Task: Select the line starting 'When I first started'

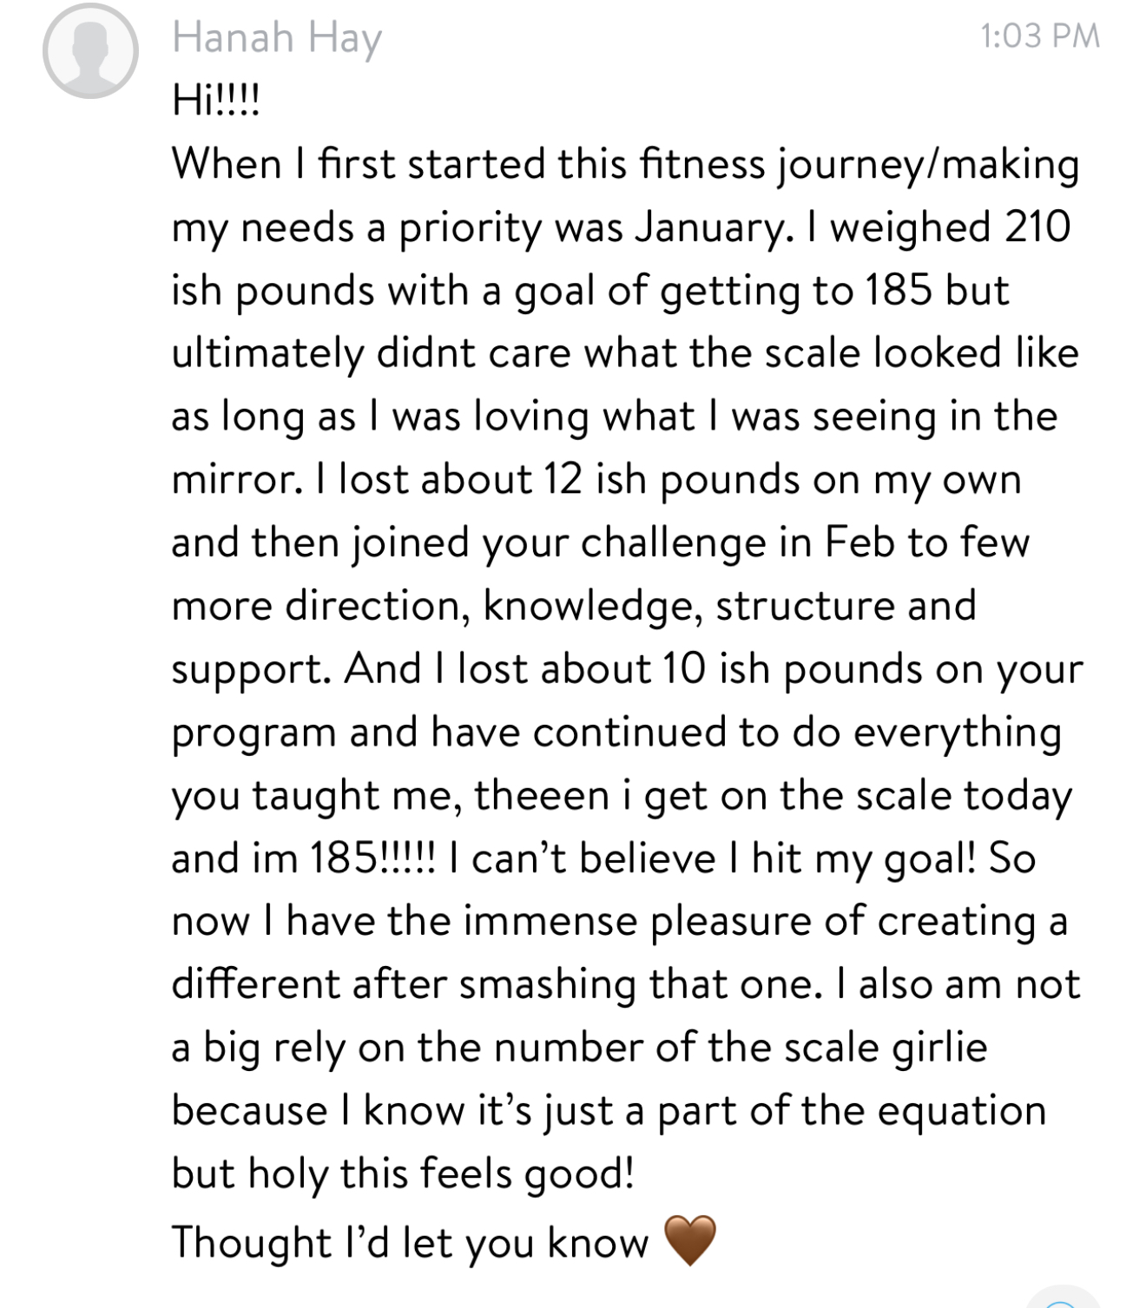Action: 626,165
